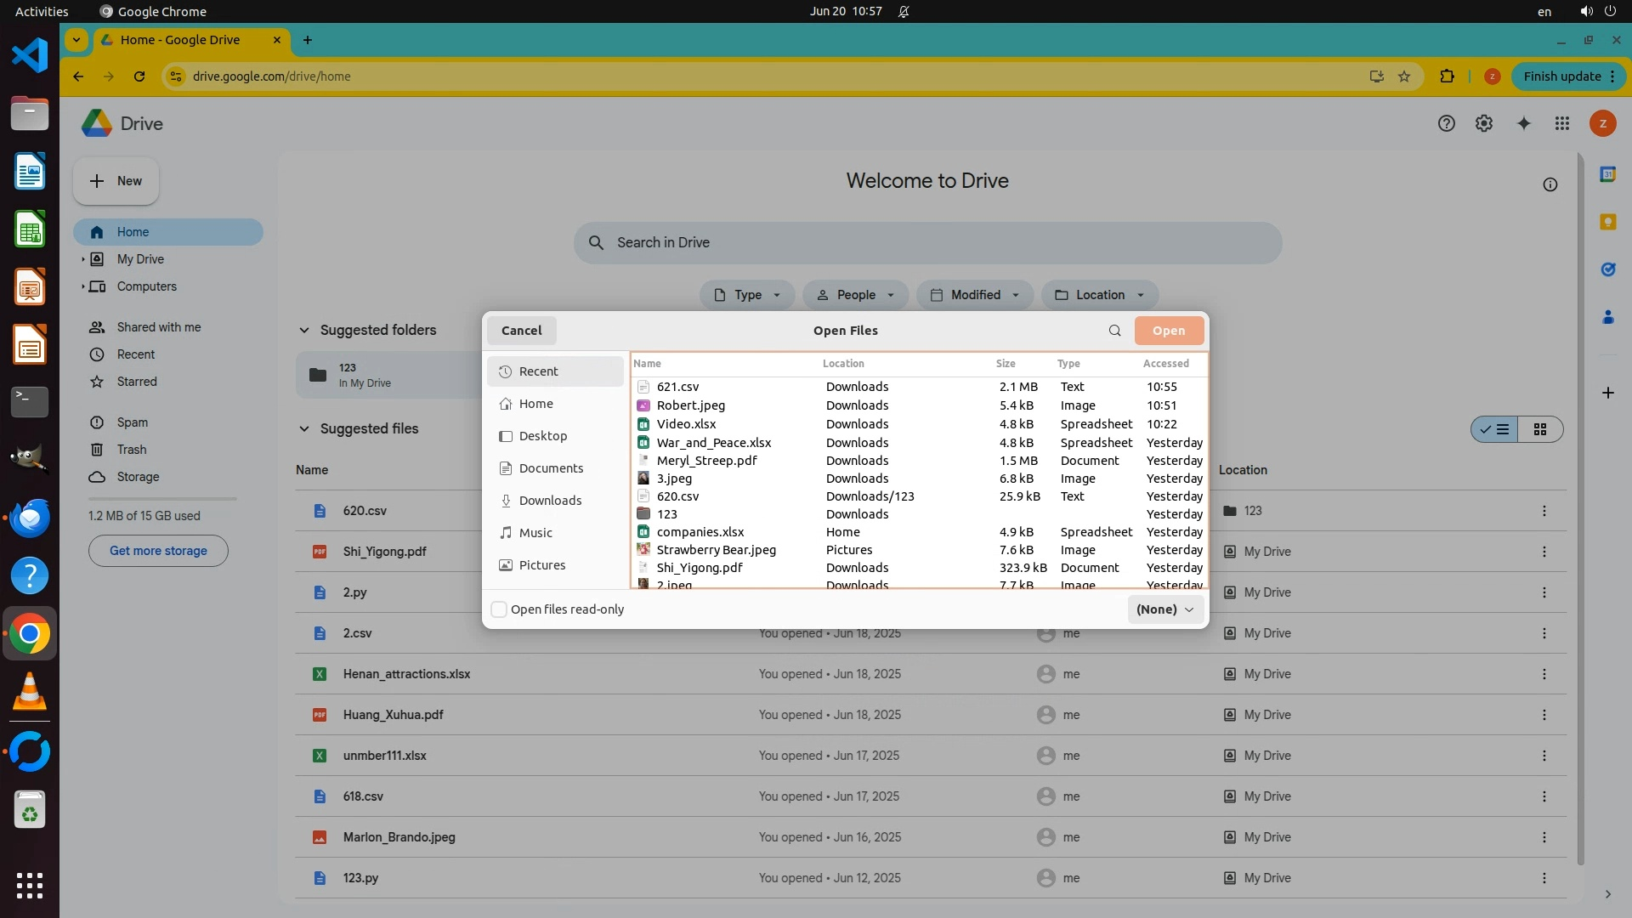Click the Drive help question mark icon
This screenshot has height=918, width=1632.
point(1446,124)
